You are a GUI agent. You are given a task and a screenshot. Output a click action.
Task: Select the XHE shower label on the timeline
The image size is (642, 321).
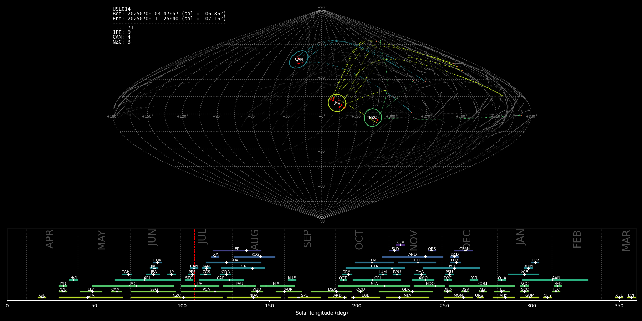(x=619, y=296)
